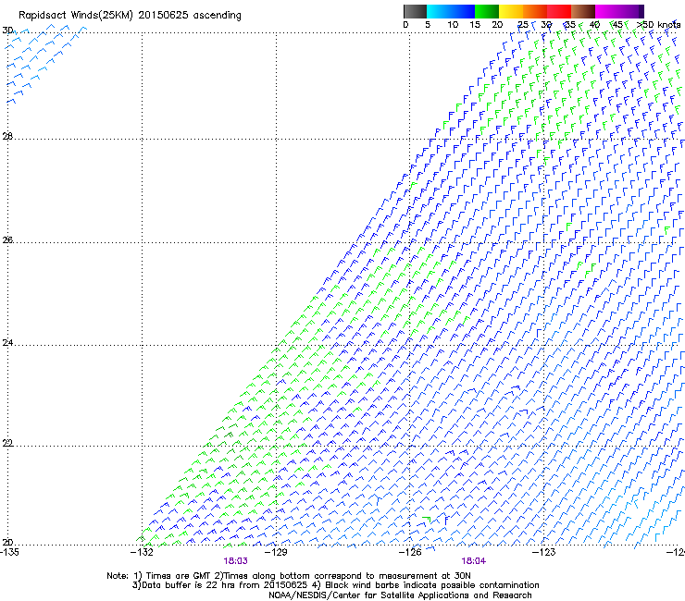The width and height of the screenshot is (685, 601).
Task: Click the '10' label under the color bar
Action: [453, 25]
